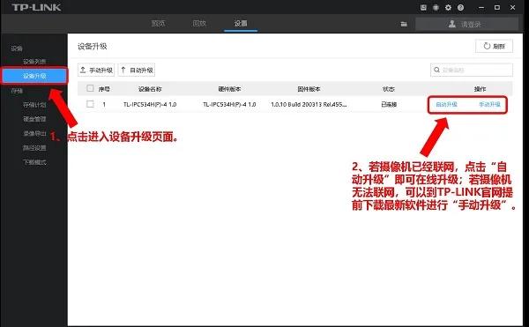Click the 设备名称 column header

(150, 89)
